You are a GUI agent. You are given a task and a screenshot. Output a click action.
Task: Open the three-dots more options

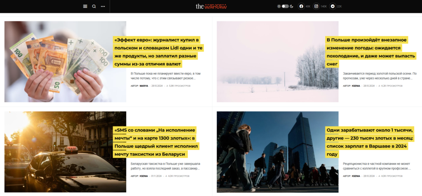point(103,7)
